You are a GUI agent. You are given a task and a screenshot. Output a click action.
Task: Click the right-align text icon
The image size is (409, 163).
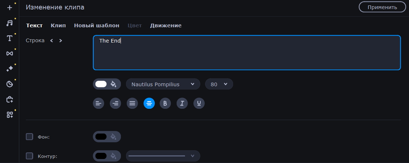coord(115,103)
